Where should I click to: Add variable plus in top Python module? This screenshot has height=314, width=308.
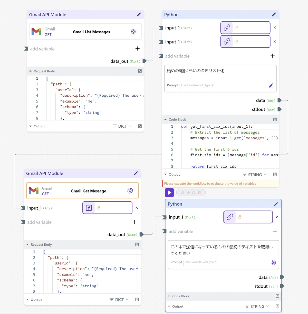click(x=273, y=56)
